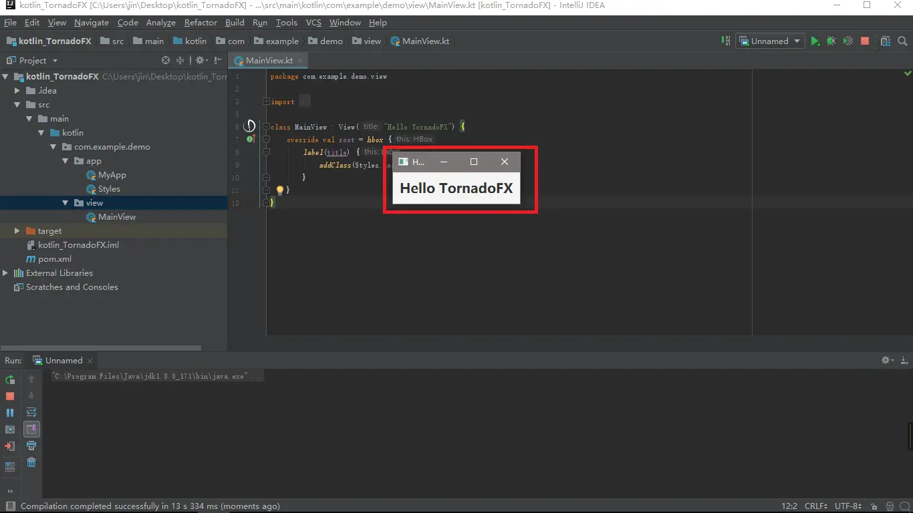Toggle Scroll to End in Run console

point(31,429)
